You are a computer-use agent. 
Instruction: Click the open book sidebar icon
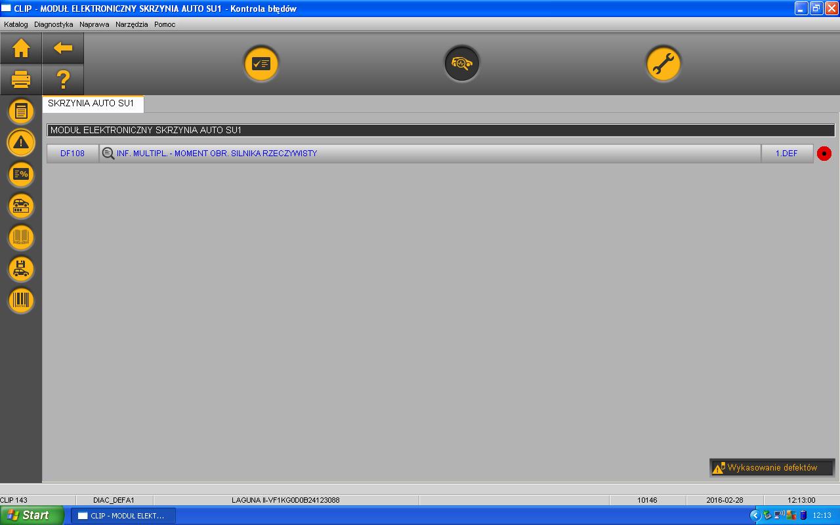pos(21,237)
